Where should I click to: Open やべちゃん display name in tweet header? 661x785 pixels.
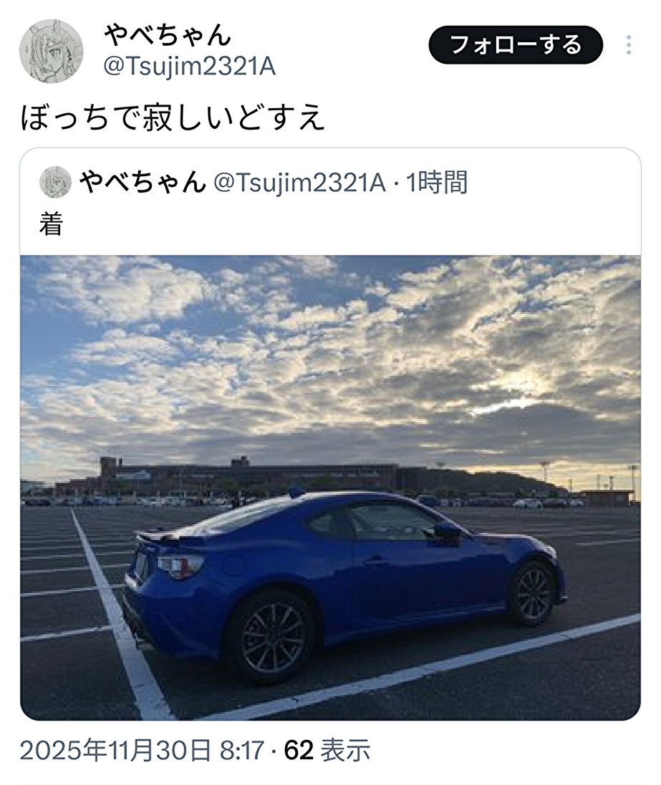pyautogui.click(x=168, y=35)
